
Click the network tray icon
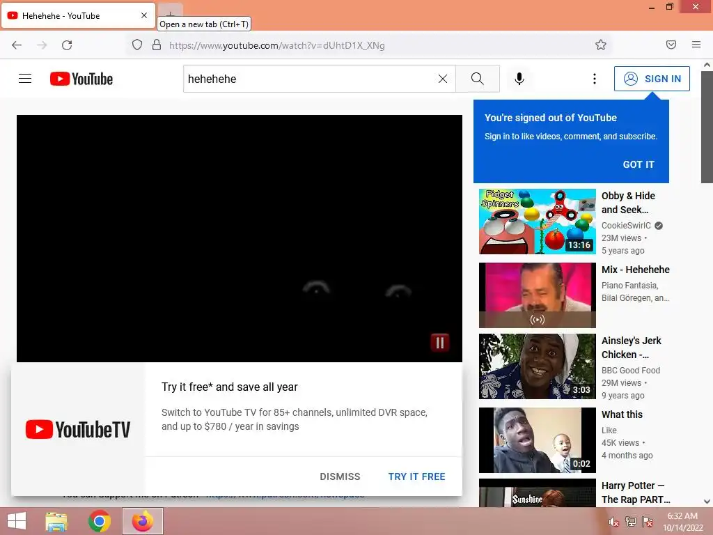coord(630,521)
